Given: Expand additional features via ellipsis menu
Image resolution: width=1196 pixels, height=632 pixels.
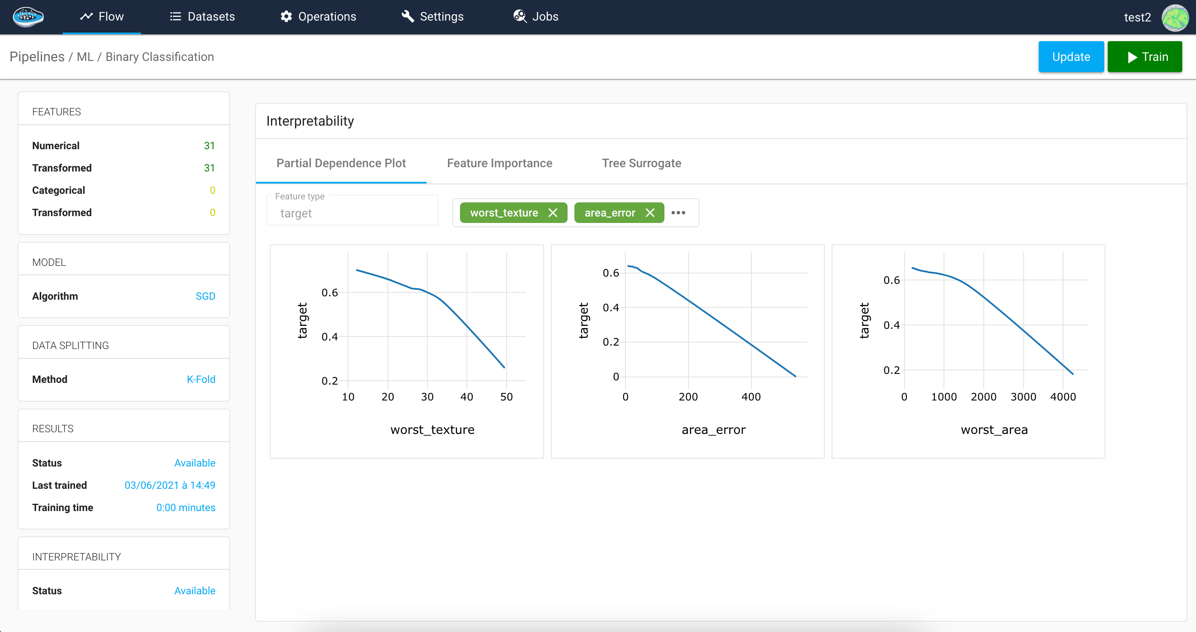Looking at the screenshot, I should pyautogui.click(x=678, y=213).
